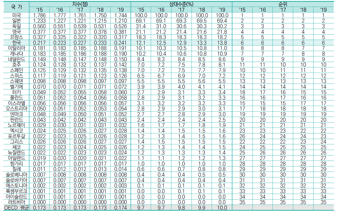Select OECD 평균 relative level 10.0
Screen dimensions: 339x215
point(222,208)
